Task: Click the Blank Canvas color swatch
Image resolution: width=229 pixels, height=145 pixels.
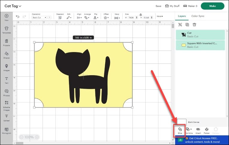Action: pos(182,122)
